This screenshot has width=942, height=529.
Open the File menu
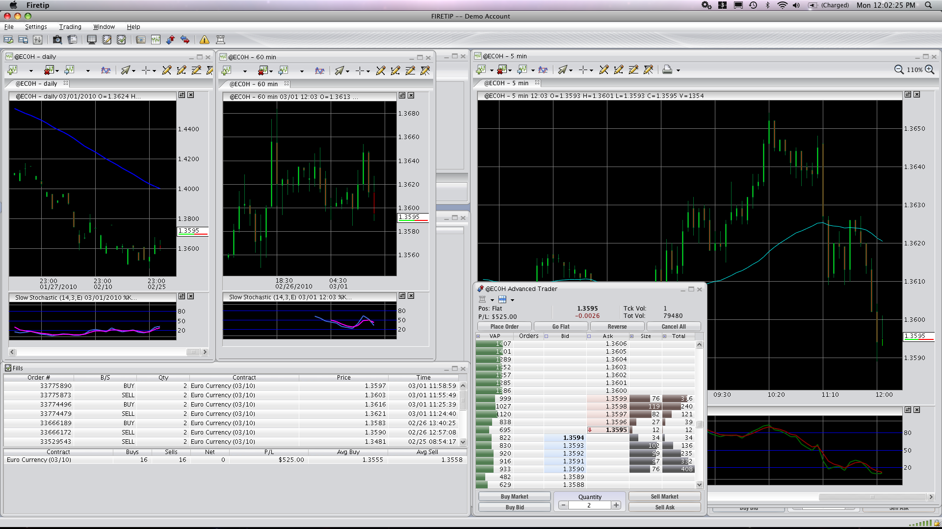pyautogui.click(x=9, y=27)
